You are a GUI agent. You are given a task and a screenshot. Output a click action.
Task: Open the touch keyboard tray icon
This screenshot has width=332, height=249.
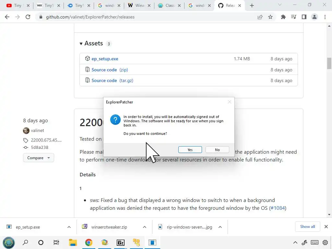(x=314, y=243)
